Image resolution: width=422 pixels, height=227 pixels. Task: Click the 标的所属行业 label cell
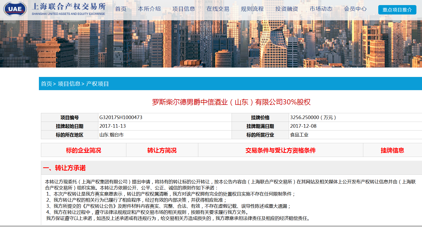[260, 135]
